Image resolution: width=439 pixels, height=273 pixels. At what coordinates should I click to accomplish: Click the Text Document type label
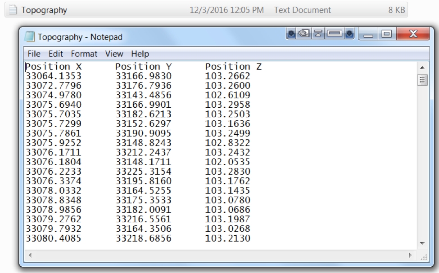(303, 10)
